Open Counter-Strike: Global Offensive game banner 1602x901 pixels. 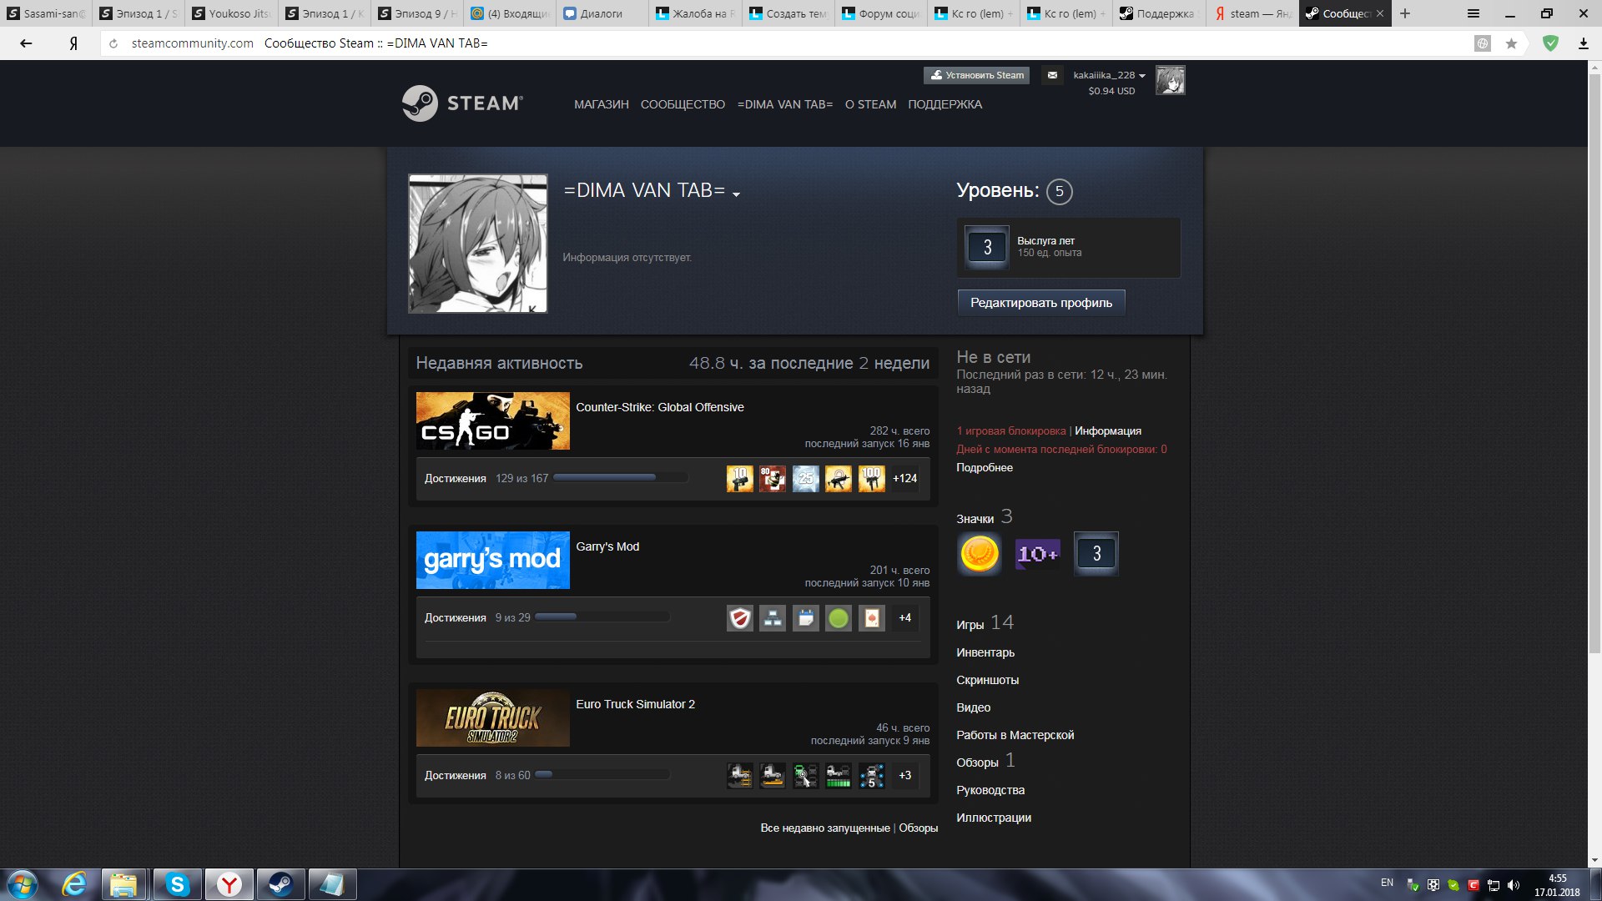(x=492, y=420)
